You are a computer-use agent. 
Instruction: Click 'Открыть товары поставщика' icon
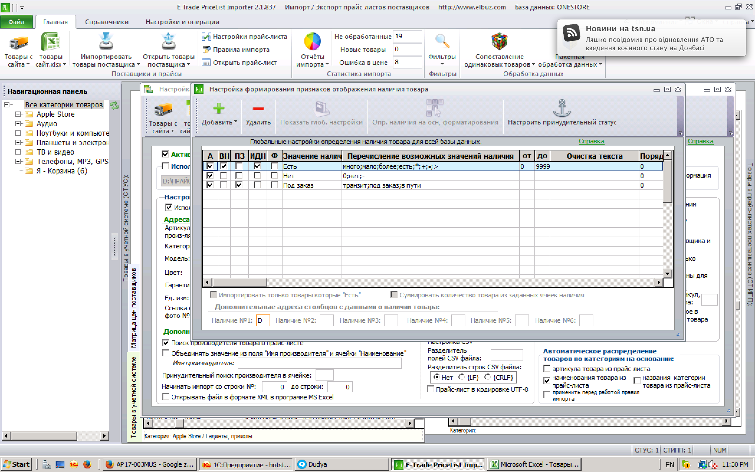point(168,41)
